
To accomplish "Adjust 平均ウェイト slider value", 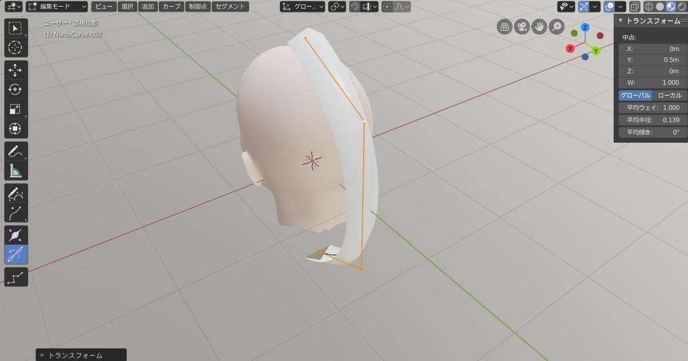I will pos(652,108).
